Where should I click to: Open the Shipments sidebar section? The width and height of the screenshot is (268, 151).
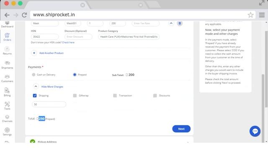tap(7, 65)
